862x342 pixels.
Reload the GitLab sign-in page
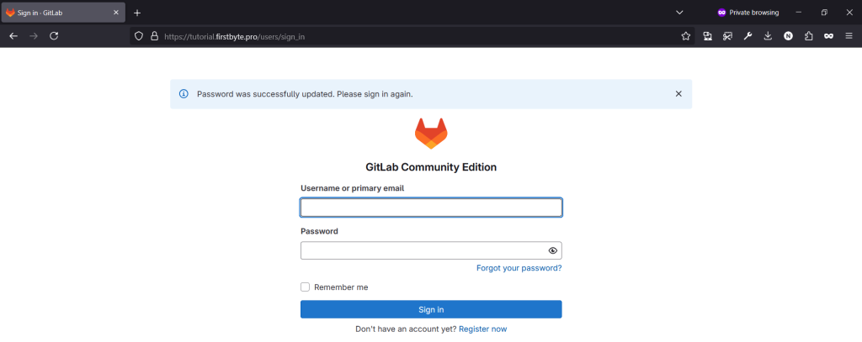click(x=54, y=36)
